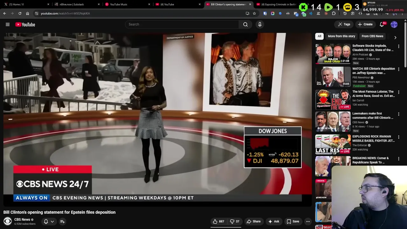
Task: Switch to the n8live.now Substack tab
Action: click(x=76, y=4)
